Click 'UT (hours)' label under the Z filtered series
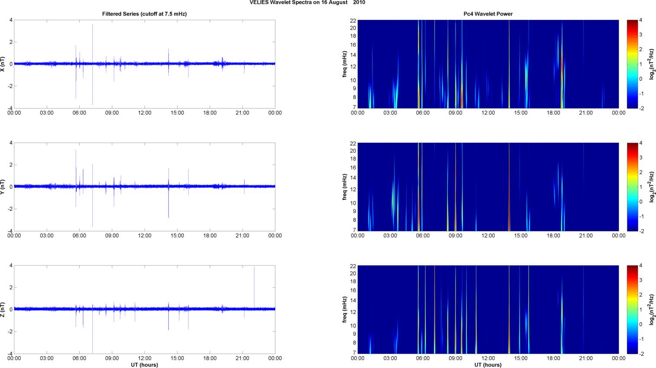The width and height of the screenshot is (656, 368). coord(144,365)
